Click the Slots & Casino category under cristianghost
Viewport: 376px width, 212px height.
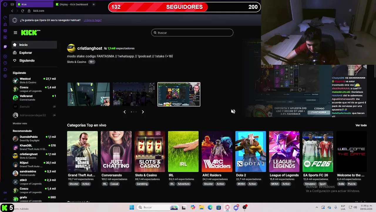[77, 62]
